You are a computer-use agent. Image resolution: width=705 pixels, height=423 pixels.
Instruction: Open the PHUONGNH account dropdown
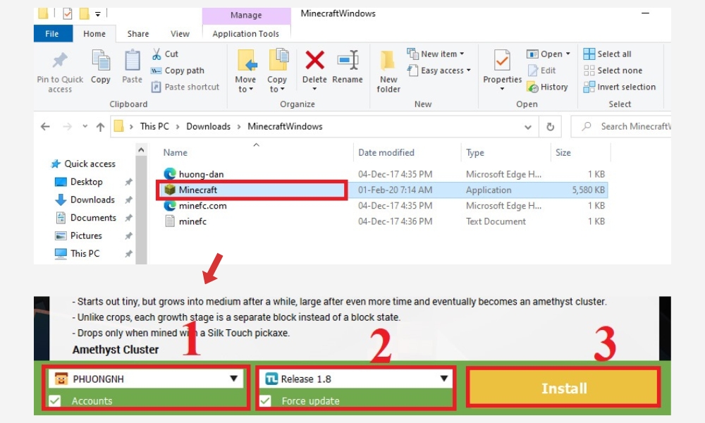coord(146,379)
